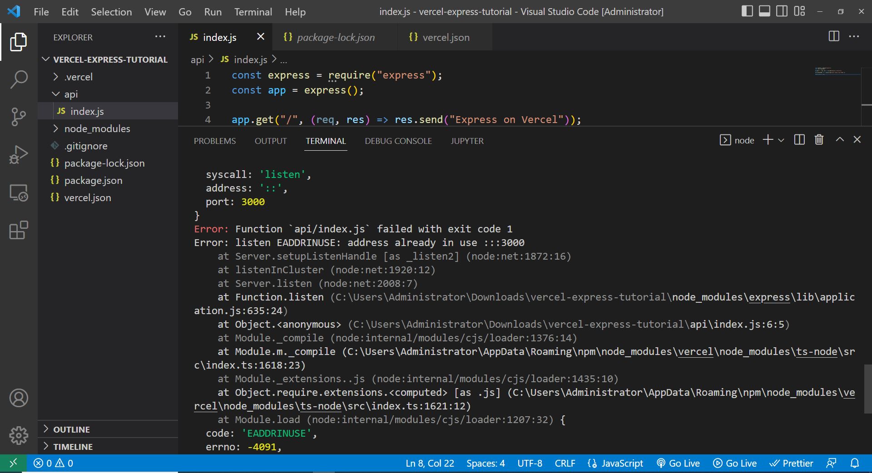Kill the terminal with trash icon

[x=819, y=140]
